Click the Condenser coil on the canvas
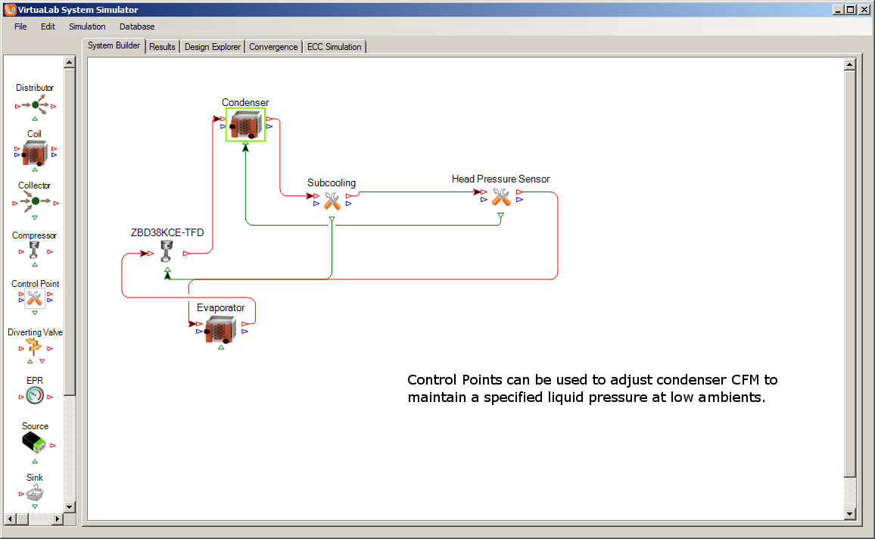This screenshot has width=875, height=539. [245, 125]
